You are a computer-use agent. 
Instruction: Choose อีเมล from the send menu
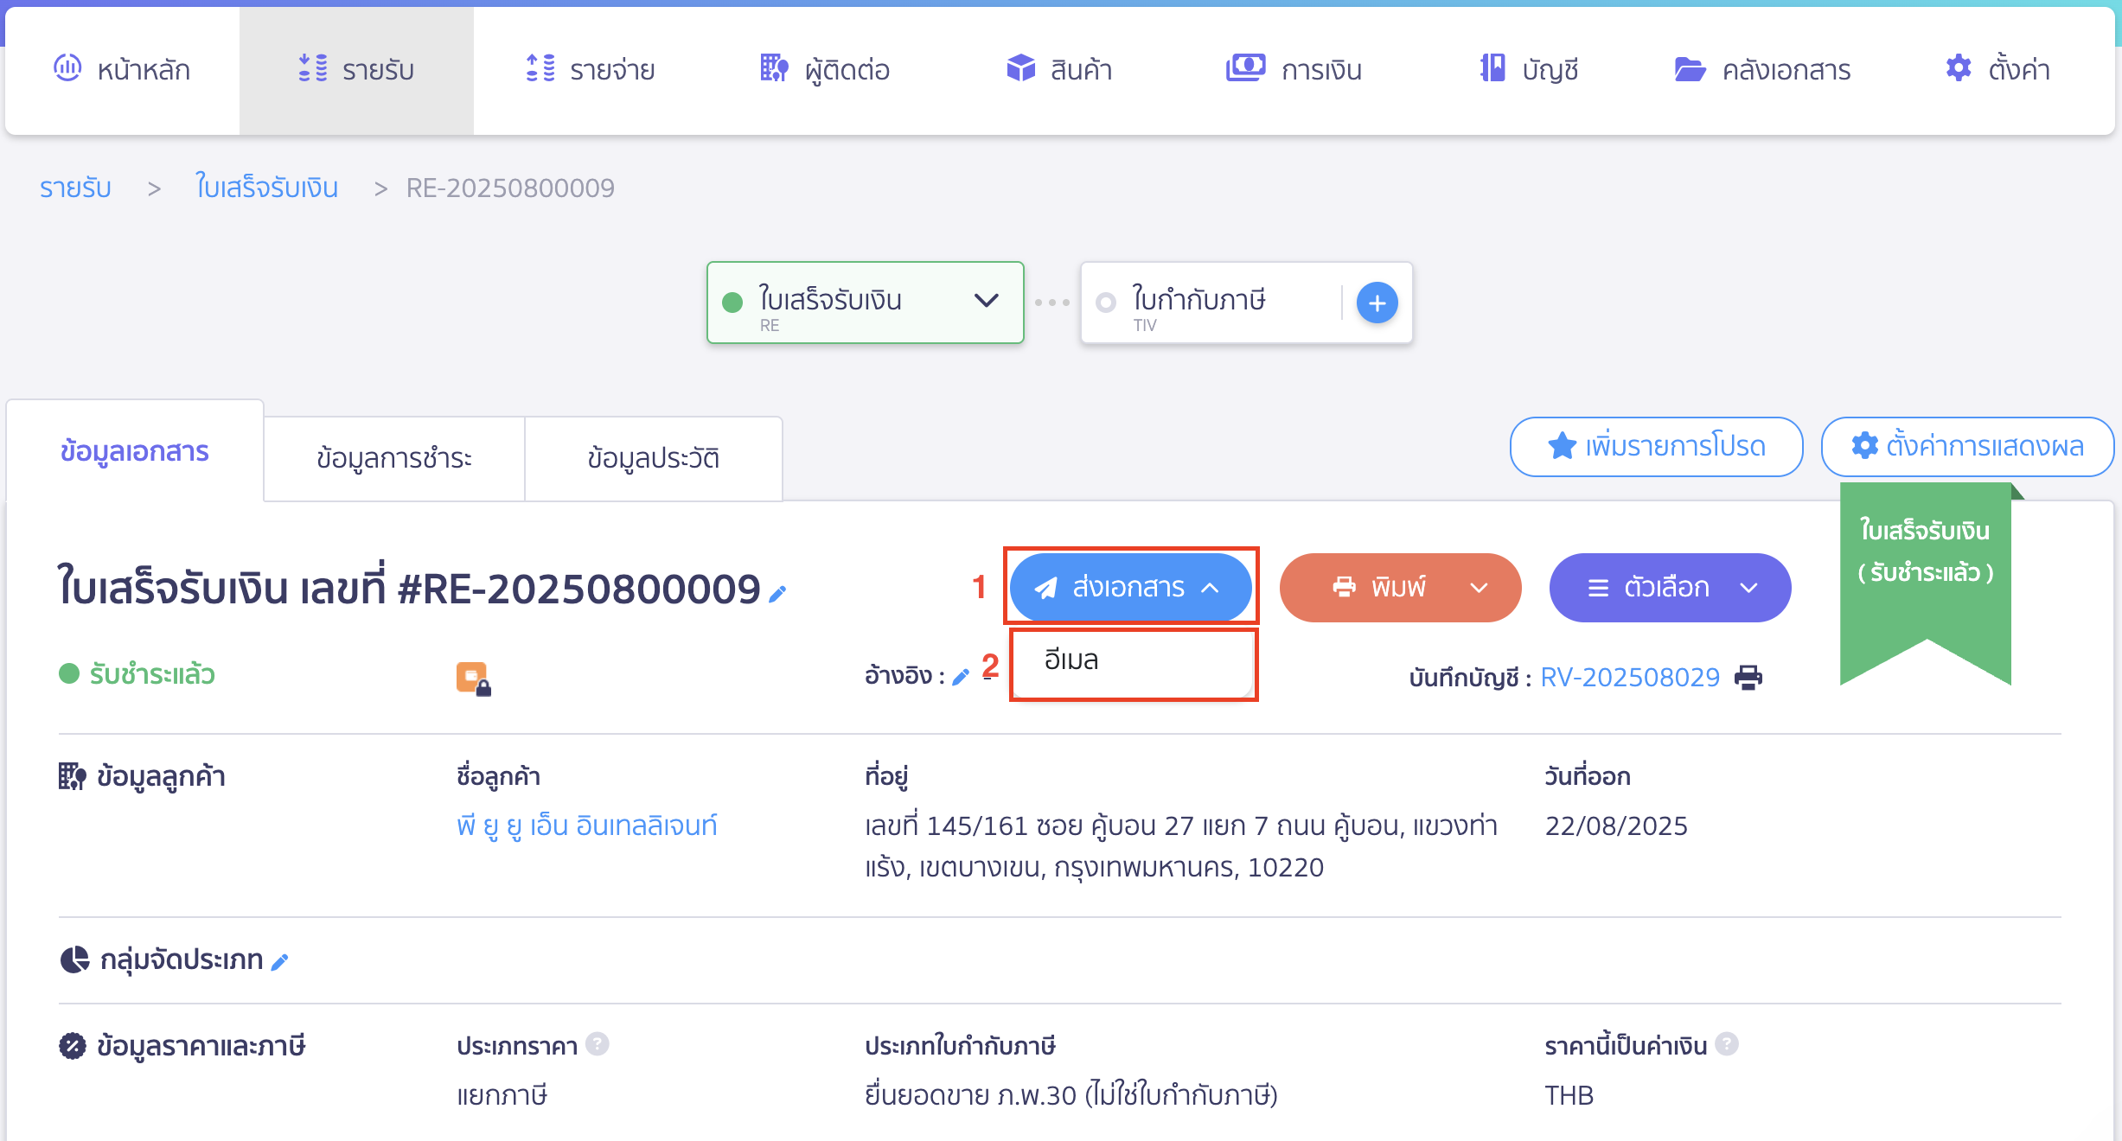pos(1133,660)
